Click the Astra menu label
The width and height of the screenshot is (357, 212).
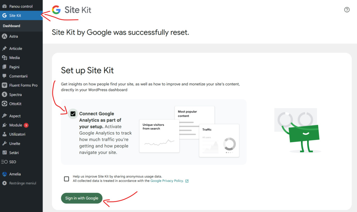tap(14, 36)
